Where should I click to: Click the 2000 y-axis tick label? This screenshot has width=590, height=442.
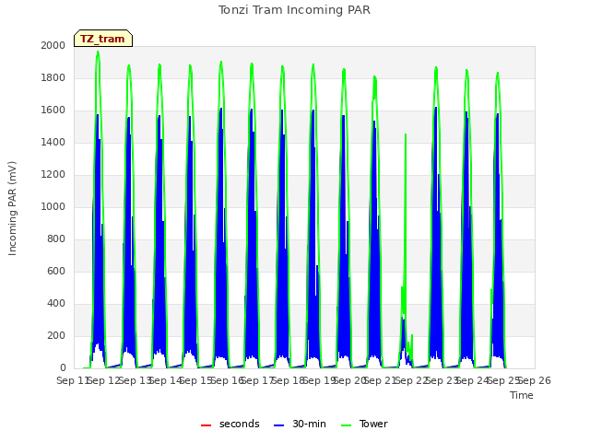[53, 45]
